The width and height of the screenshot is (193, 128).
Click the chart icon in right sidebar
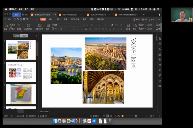[x=160, y=54]
